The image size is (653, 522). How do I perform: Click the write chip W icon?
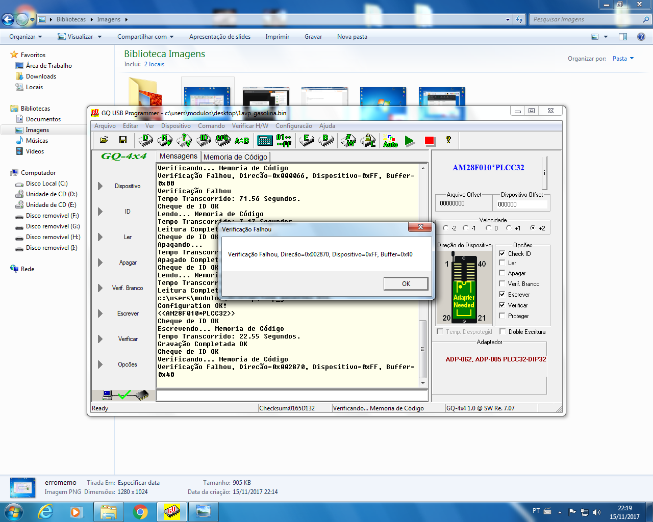point(348,140)
